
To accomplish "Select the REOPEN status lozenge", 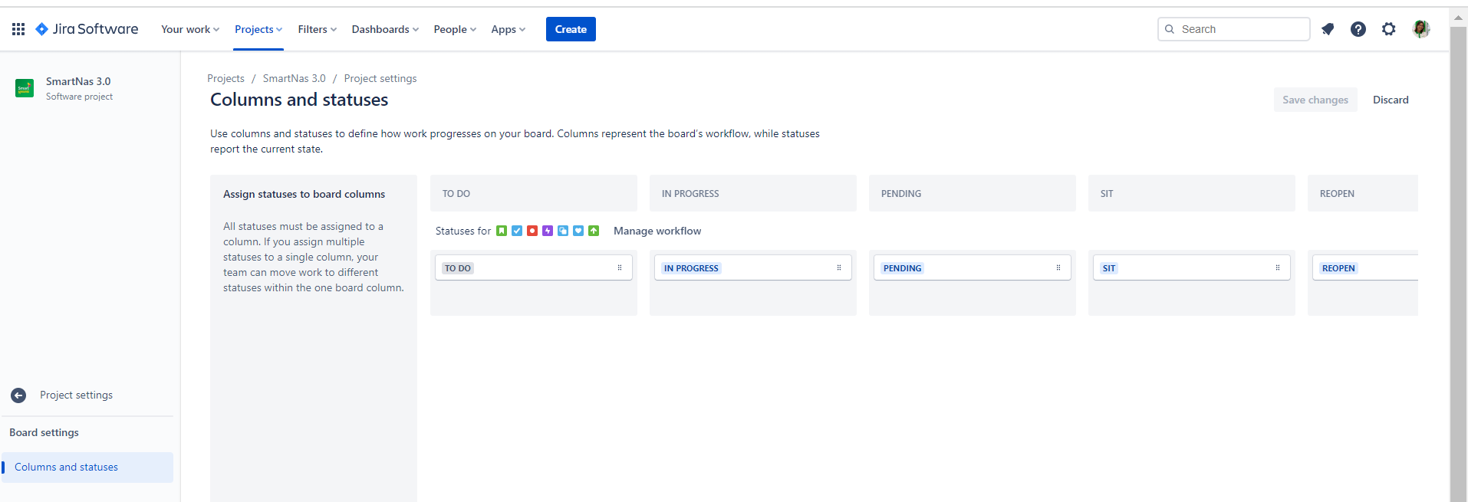I will tap(1338, 268).
